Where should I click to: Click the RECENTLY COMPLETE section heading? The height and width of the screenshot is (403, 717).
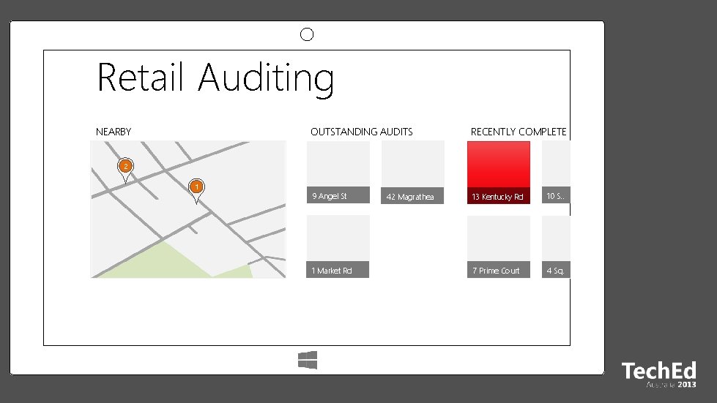[x=519, y=132]
